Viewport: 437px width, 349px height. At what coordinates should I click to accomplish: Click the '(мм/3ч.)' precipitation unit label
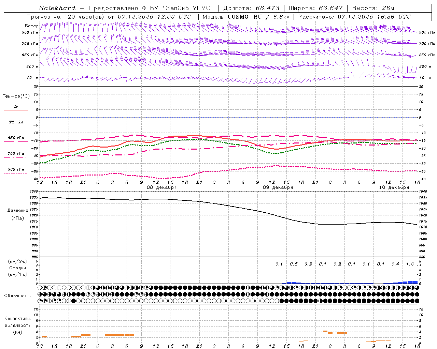pyautogui.click(x=18, y=261)
